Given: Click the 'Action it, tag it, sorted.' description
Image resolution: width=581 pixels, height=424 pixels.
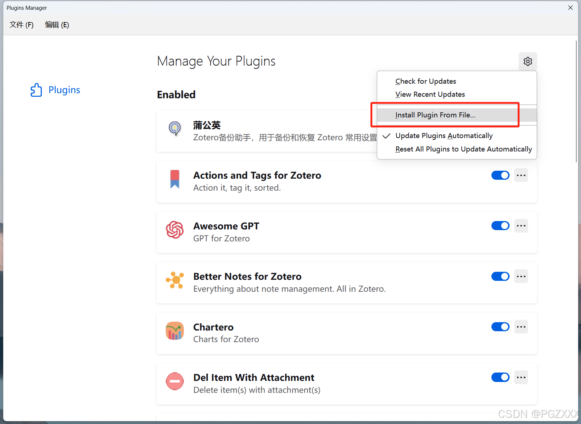Looking at the screenshot, I should coord(237,188).
